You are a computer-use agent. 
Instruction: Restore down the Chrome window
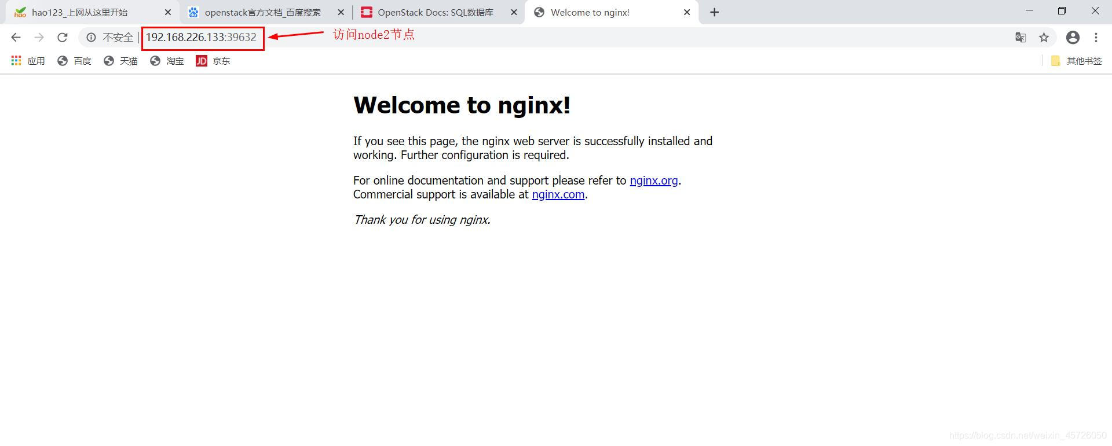click(1062, 10)
